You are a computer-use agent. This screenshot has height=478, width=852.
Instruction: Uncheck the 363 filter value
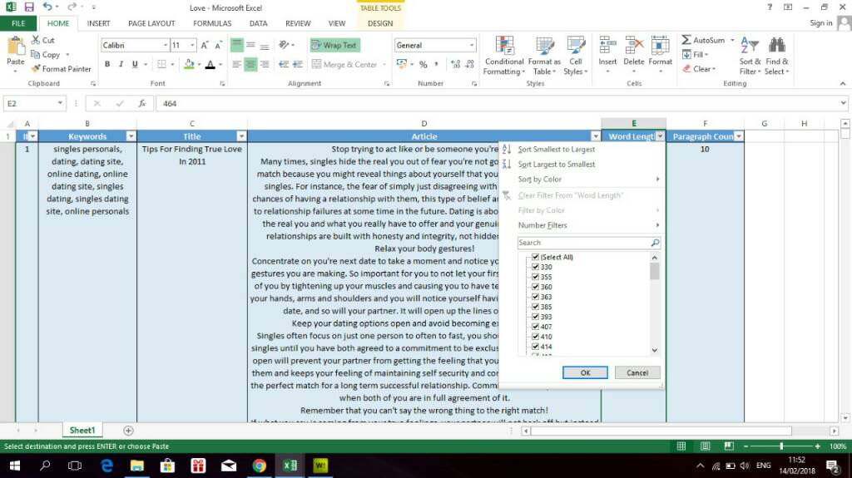coord(535,297)
